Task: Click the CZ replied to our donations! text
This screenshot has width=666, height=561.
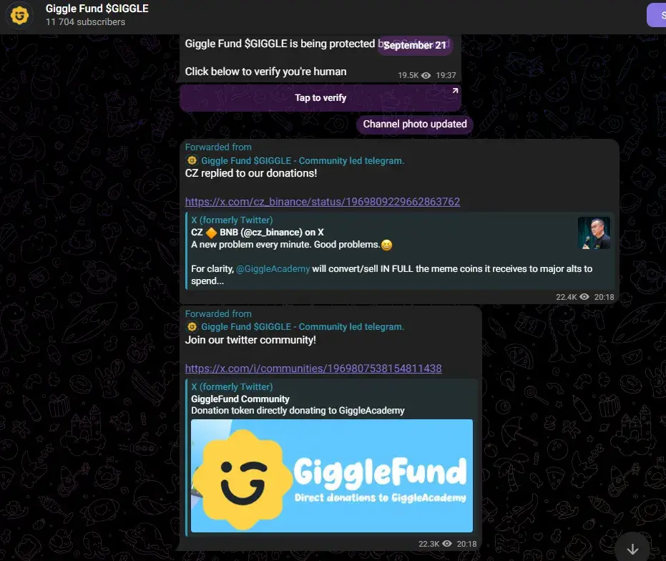Action: pyautogui.click(x=251, y=173)
